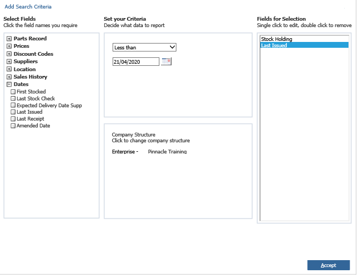This screenshot has height=275, width=357.
Task: Click the Prices category label
Action: tap(21, 46)
